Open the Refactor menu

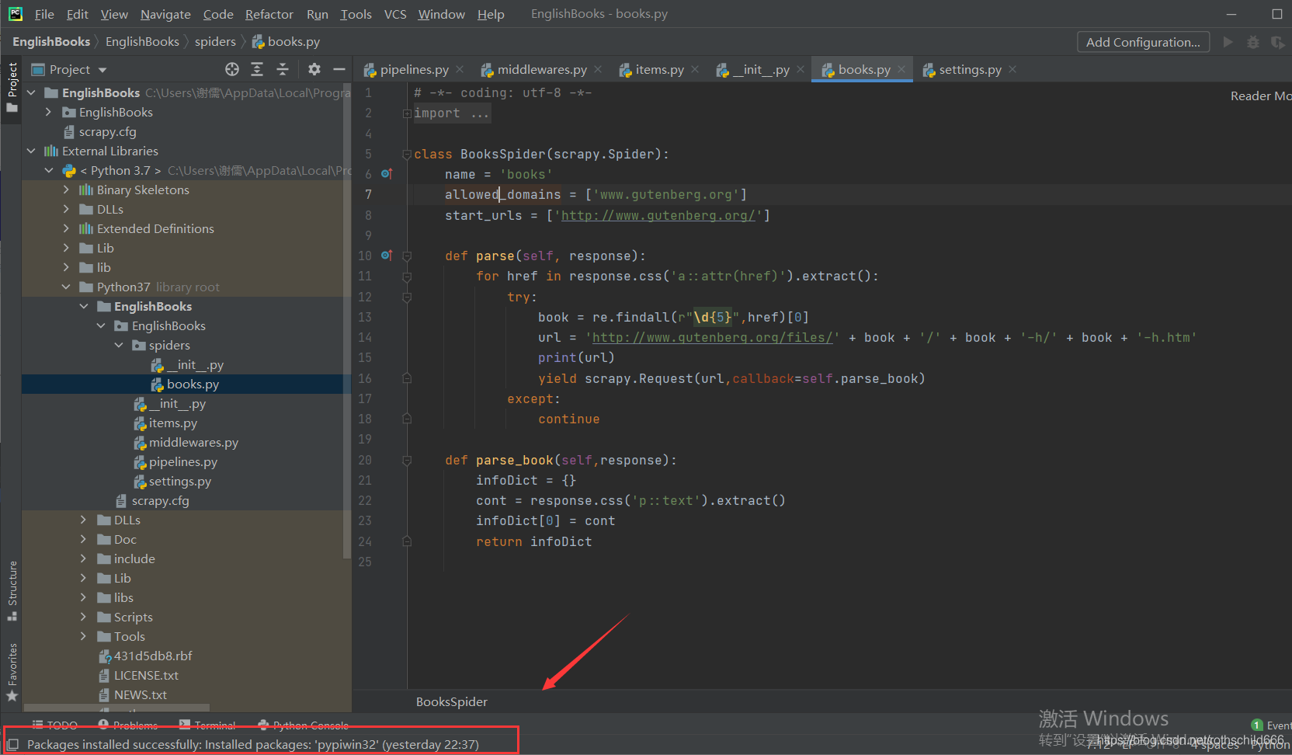pos(269,14)
